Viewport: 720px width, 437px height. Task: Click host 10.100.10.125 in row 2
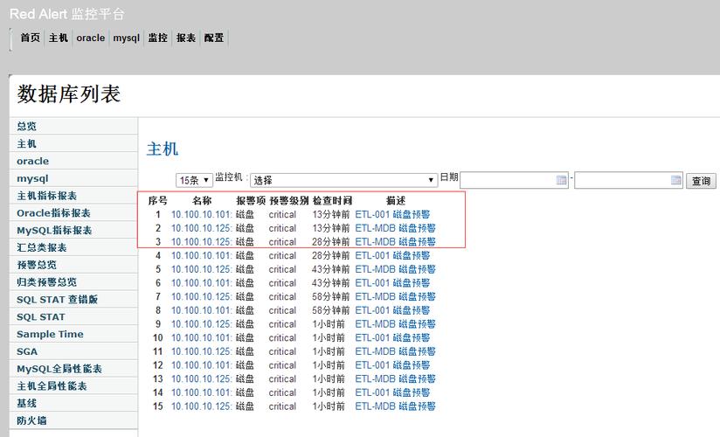pos(201,228)
